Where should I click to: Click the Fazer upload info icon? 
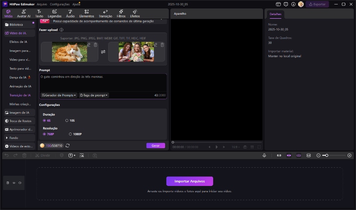tap(61, 30)
